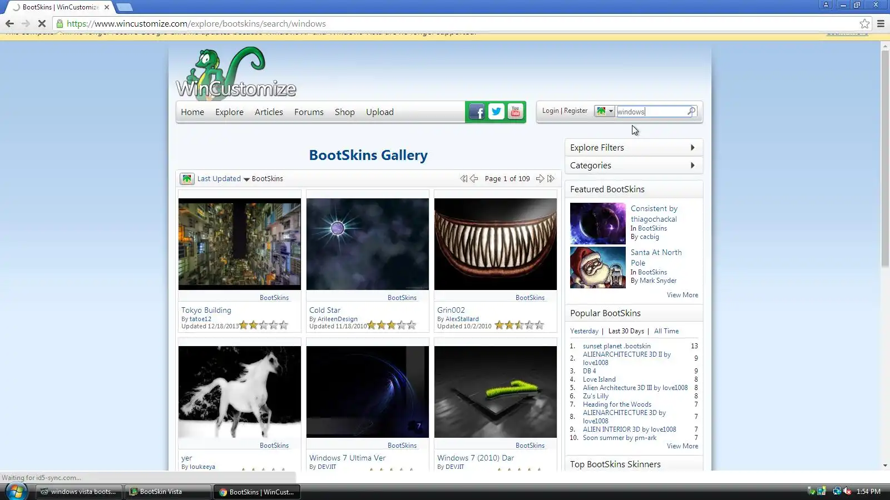890x500 pixels.
Task: Click the browser forward arrow
Action: 26,23
